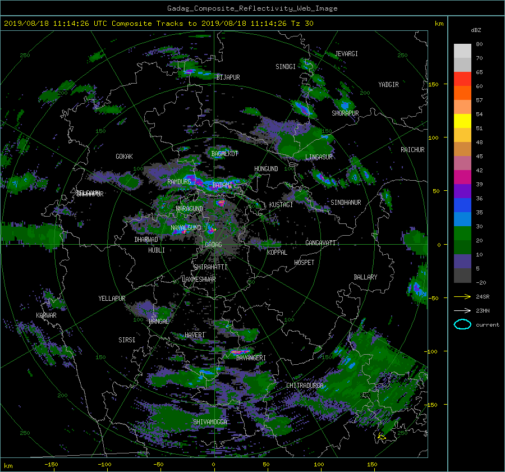
Task: Click the SHIRAHATTI city label
Action: (x=210, y=267)
